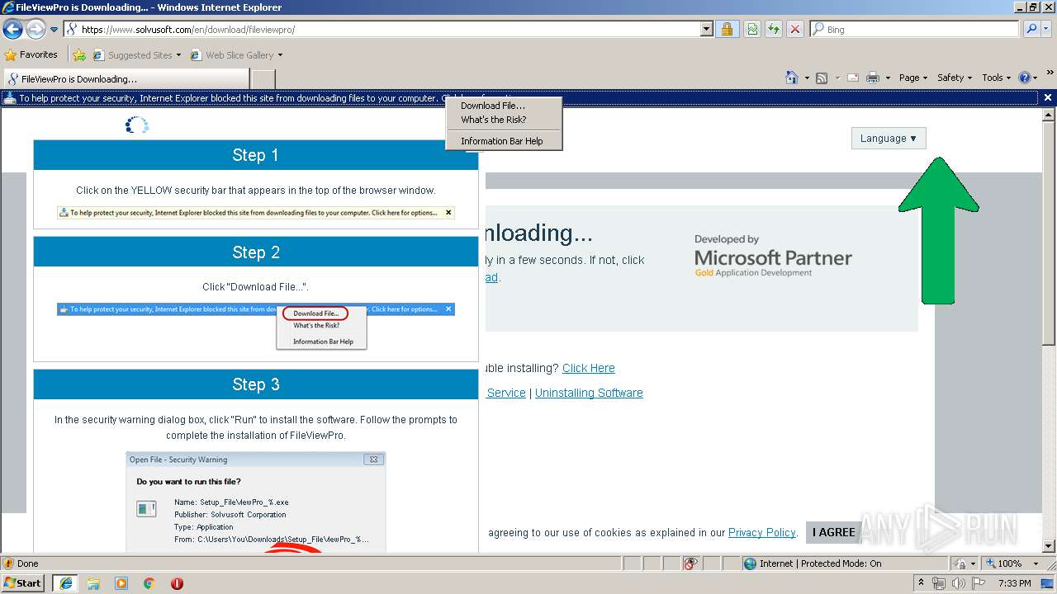Click the Help question mark icon
The width and height of the screenshot is (1057, 594).
[1025, 78]
